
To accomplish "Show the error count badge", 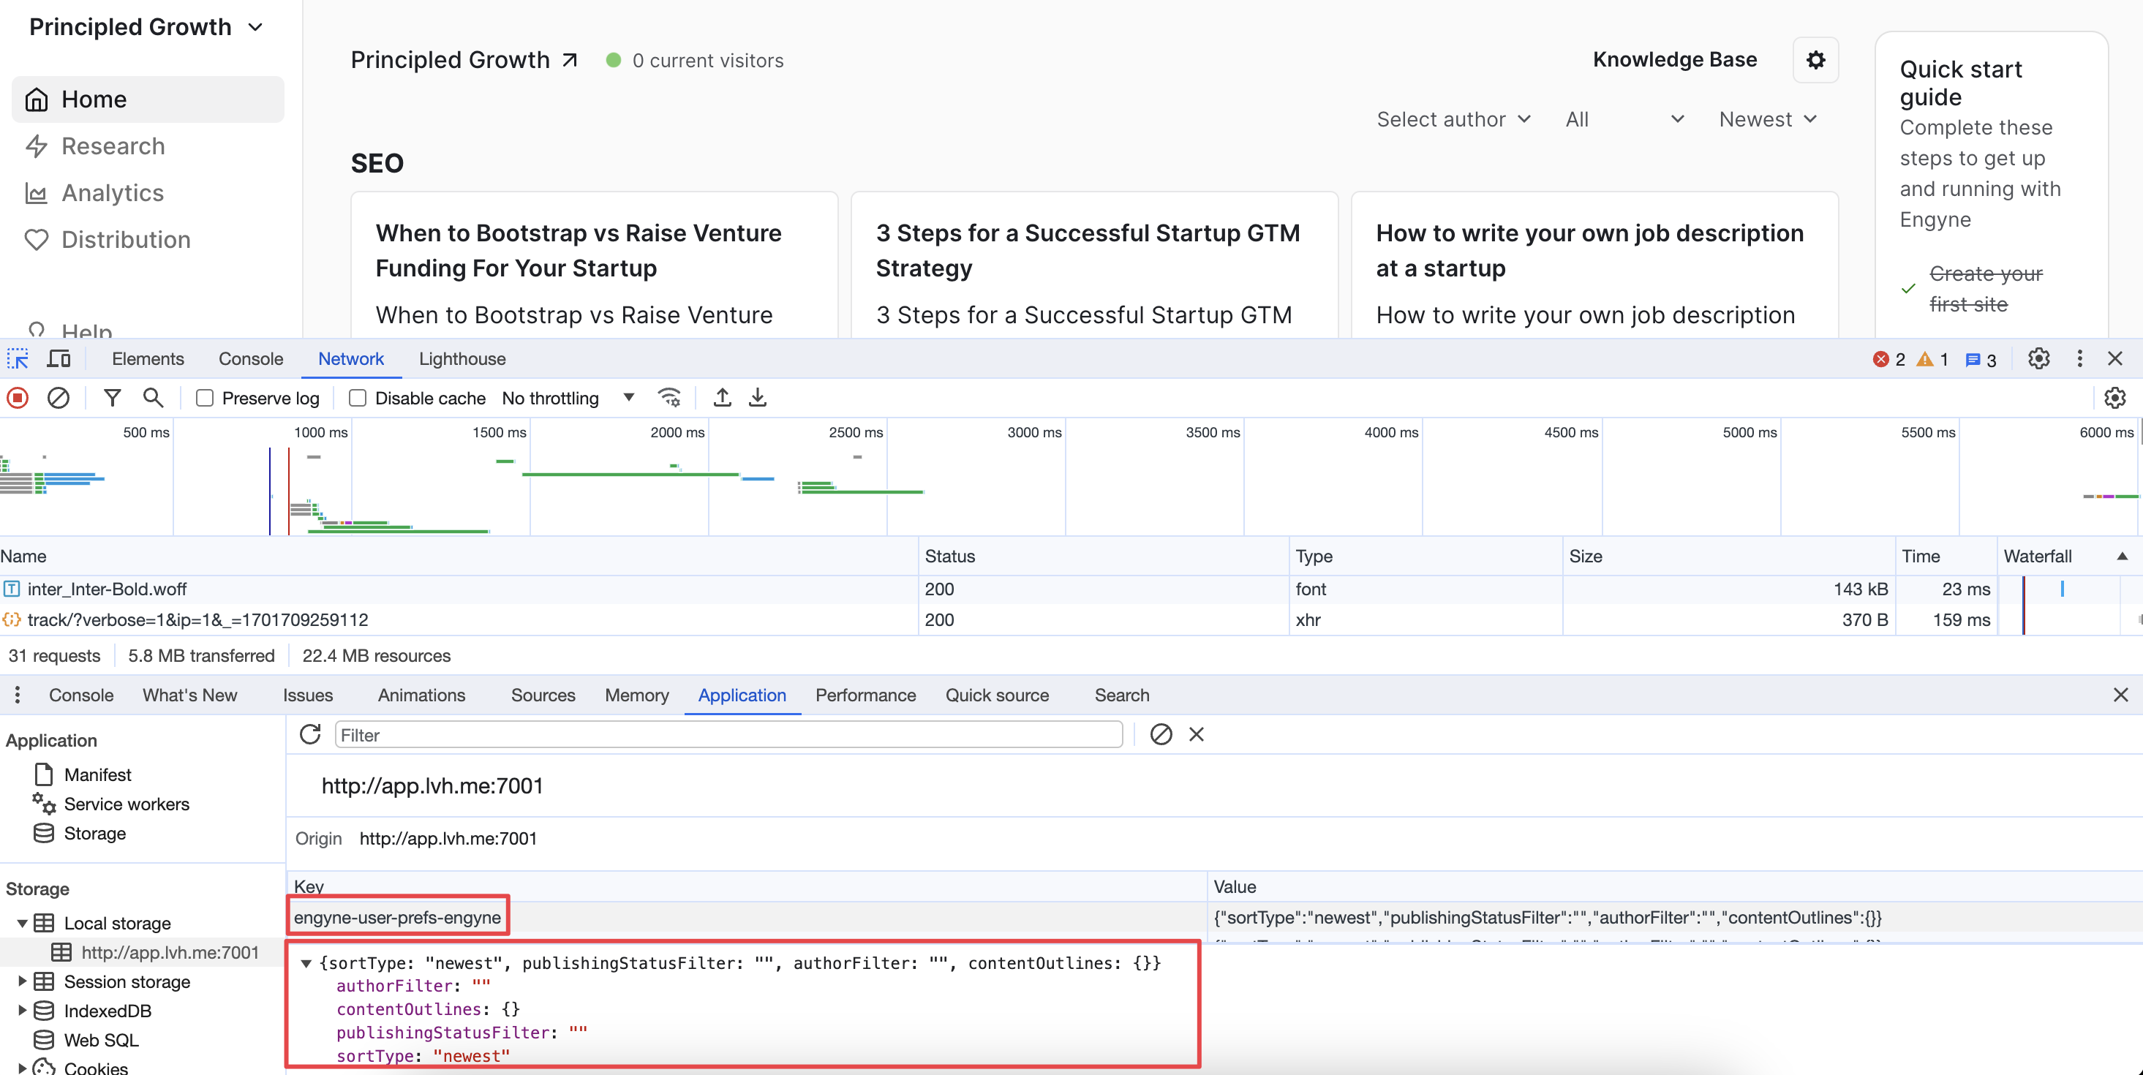I will pyautogui.click(x=1888, y=360).
